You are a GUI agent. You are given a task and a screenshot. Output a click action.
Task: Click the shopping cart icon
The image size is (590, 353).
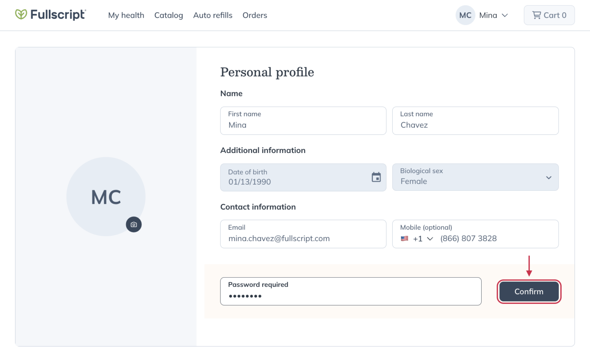click(537, 15)
